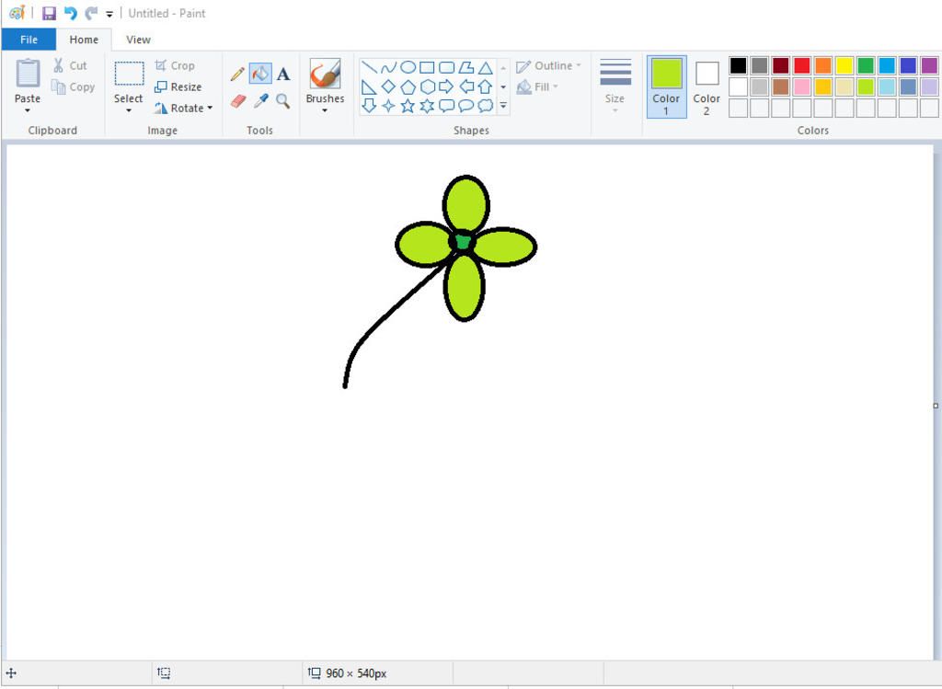This screenshot has height=689, width=942.
Task: Click the Undo arrow in title bar
Action: 70,13
